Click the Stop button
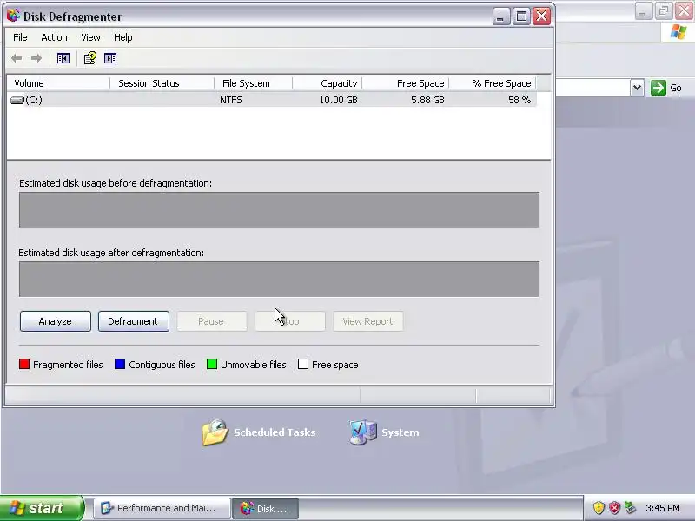Image resolution: width=695 pixels, height=521 pixels. tap(290, 321)
